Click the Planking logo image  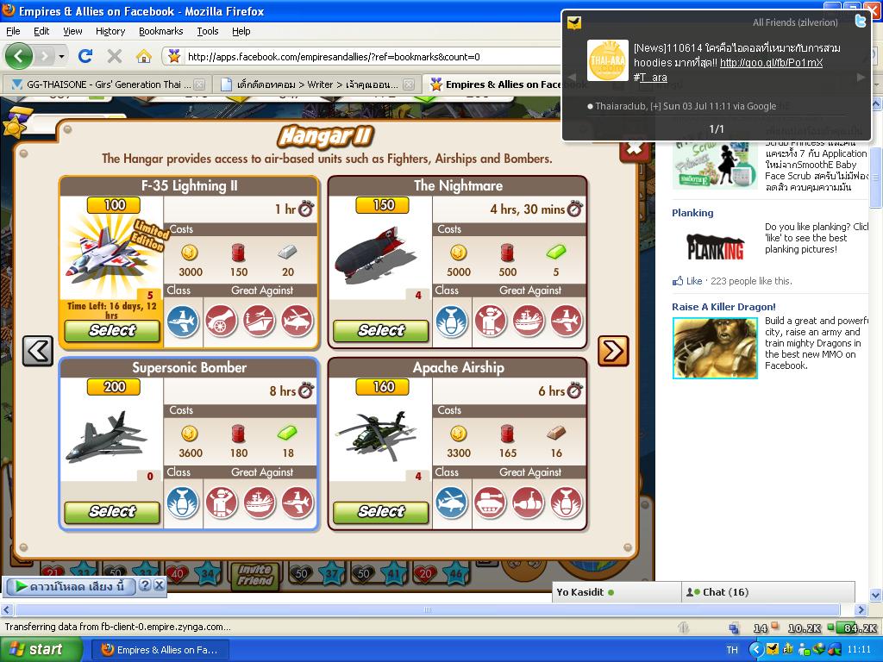tap(715, 247)
